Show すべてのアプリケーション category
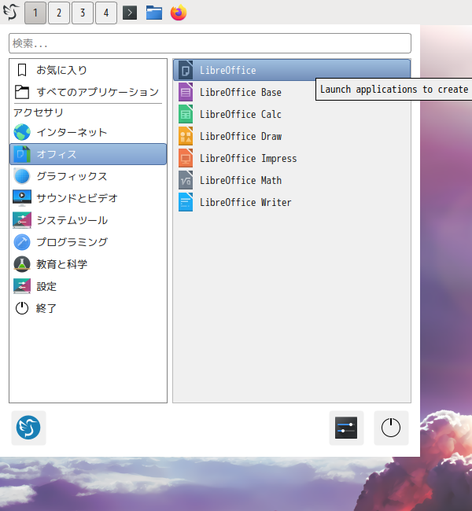Viewport: 472px width, 511px height. [x=88, y=92]
